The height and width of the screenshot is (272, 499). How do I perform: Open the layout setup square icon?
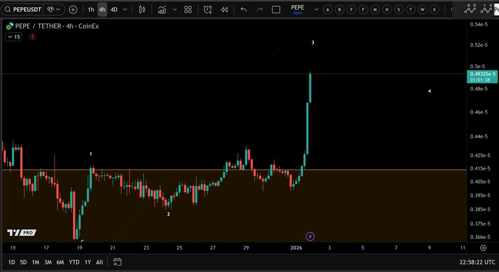(x=276, y=9)
